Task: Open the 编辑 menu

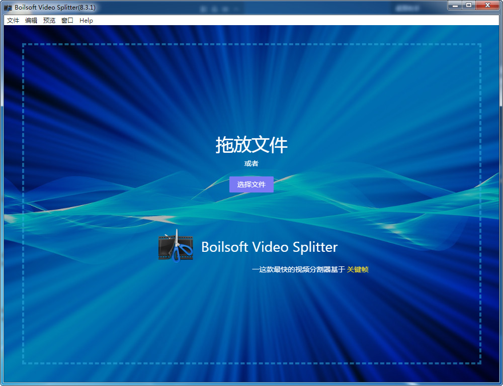Action: (31, 21)
